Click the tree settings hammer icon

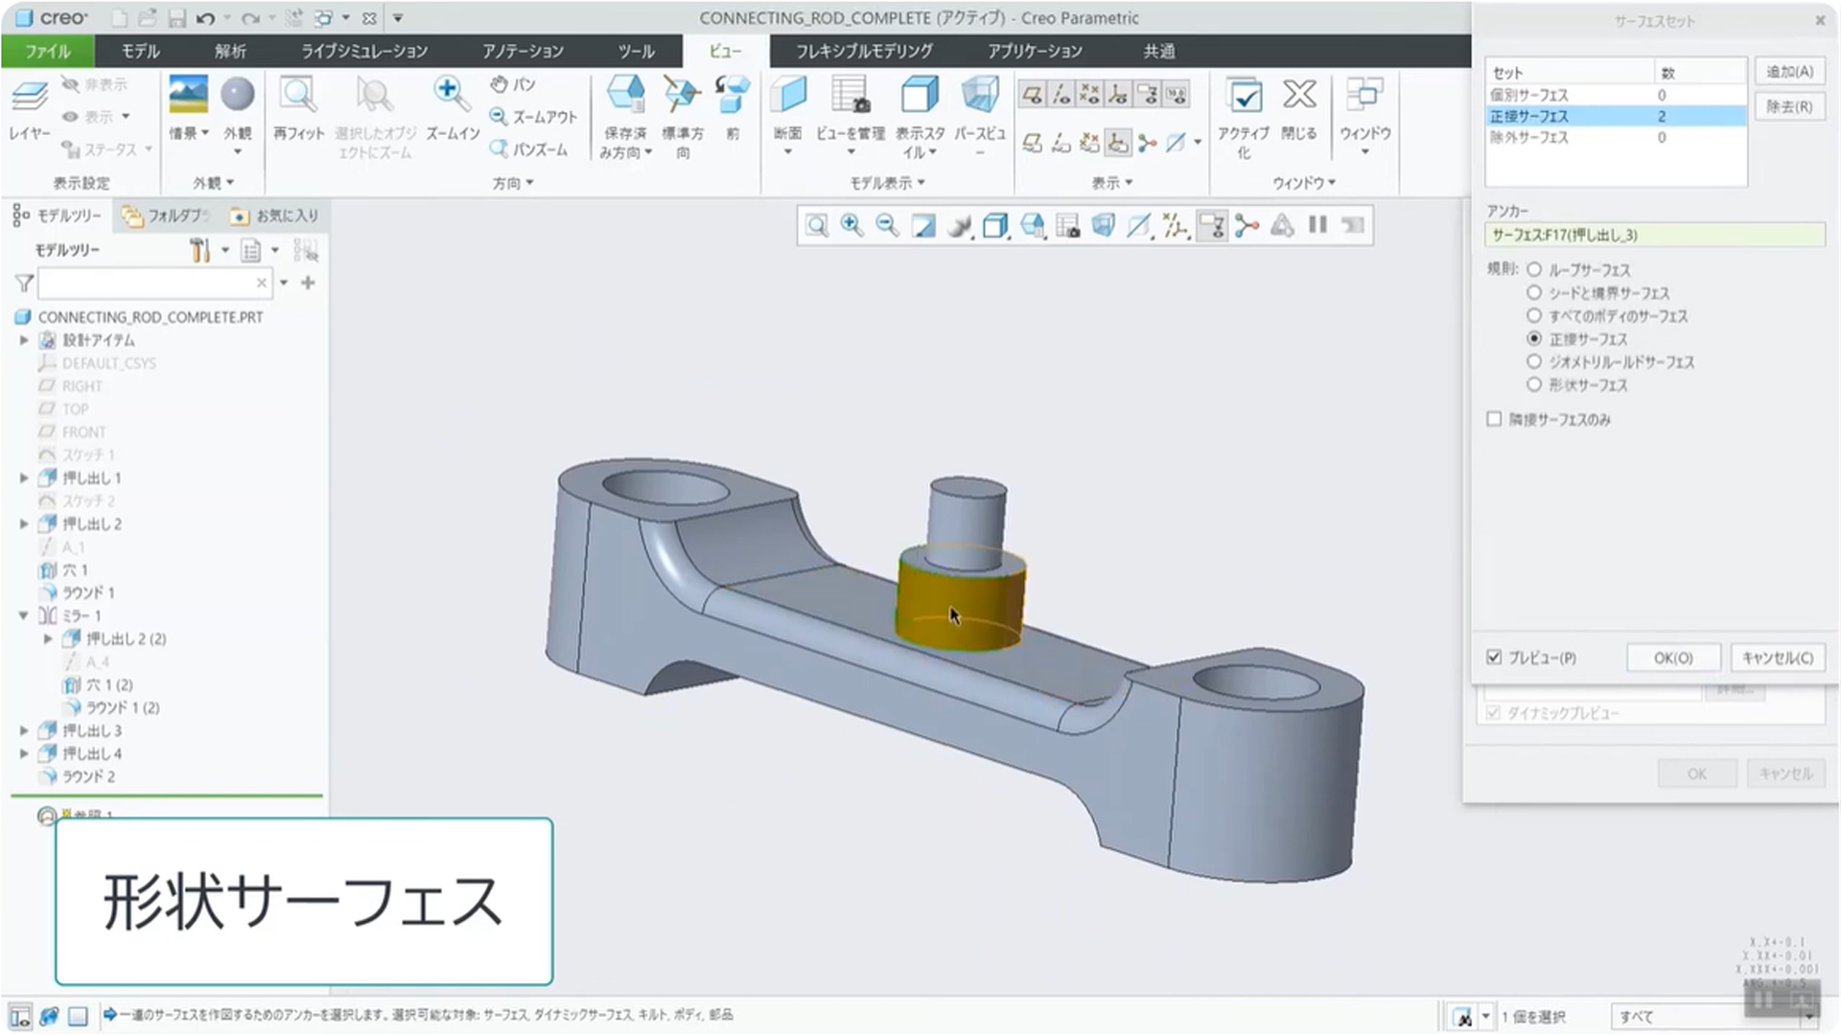click(199, 251)
